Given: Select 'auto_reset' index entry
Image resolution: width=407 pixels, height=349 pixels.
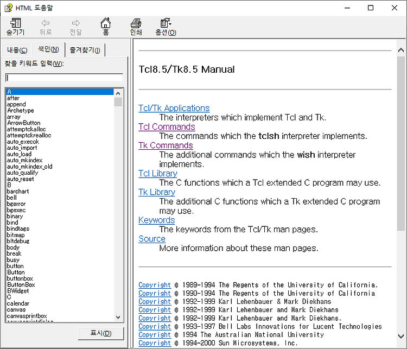Looking at the screenshot, I should (x=20, y=179).
